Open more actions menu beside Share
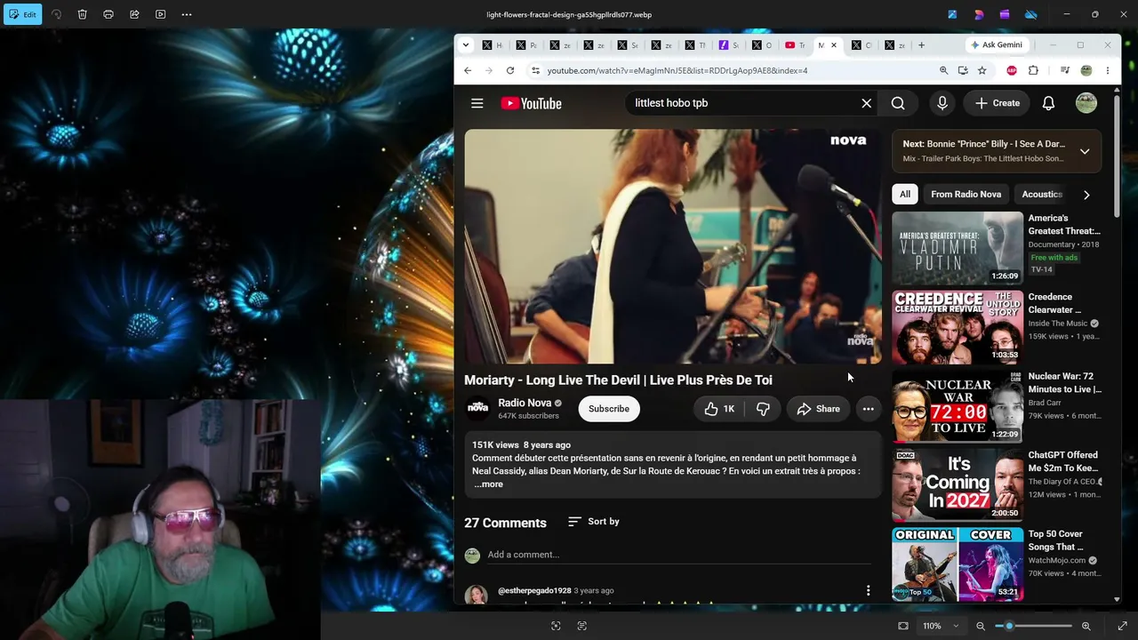This screenshot has height=640, width=1138. click(869, 409)
